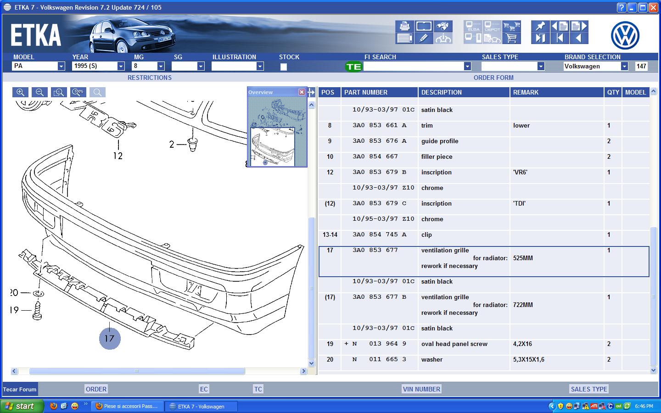Click the frame/fullscreen icon in the toolbar
This screenshot has height=413, width=661.
point(424,26)
